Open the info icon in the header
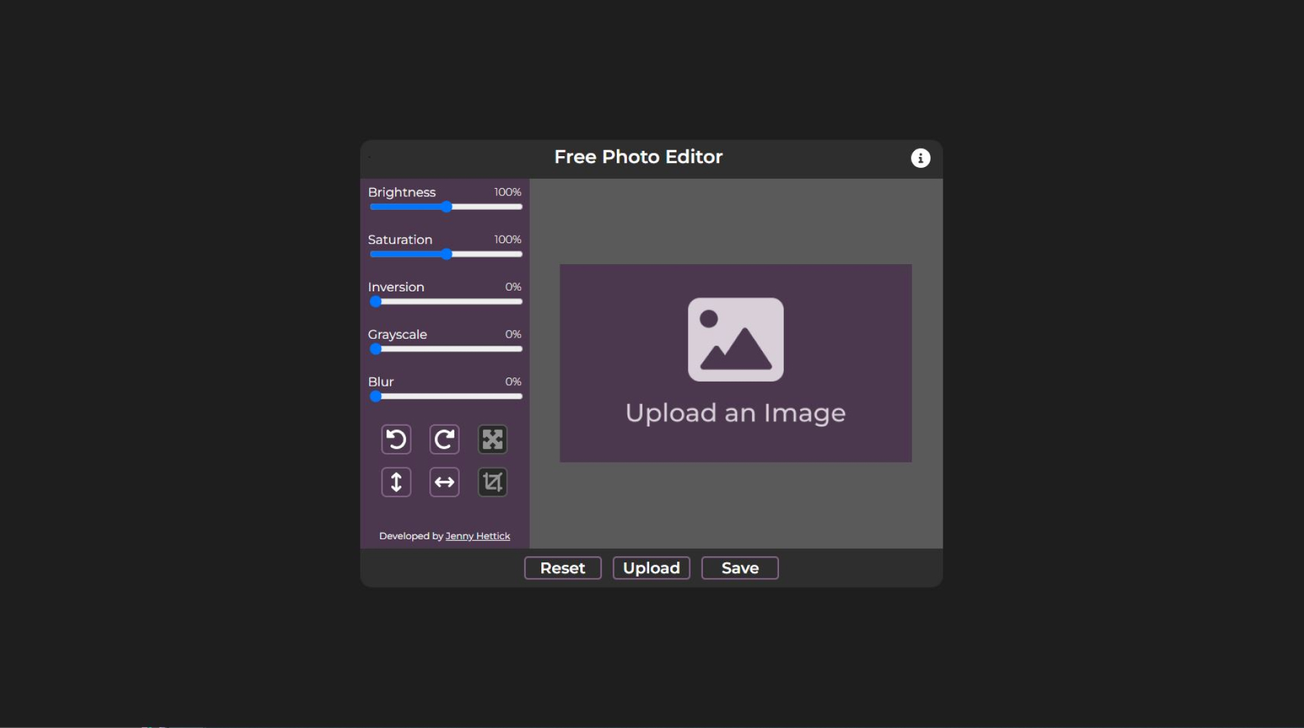This screenshot has height=728, width=1304. pyautogui.click(x=920, y=158)
